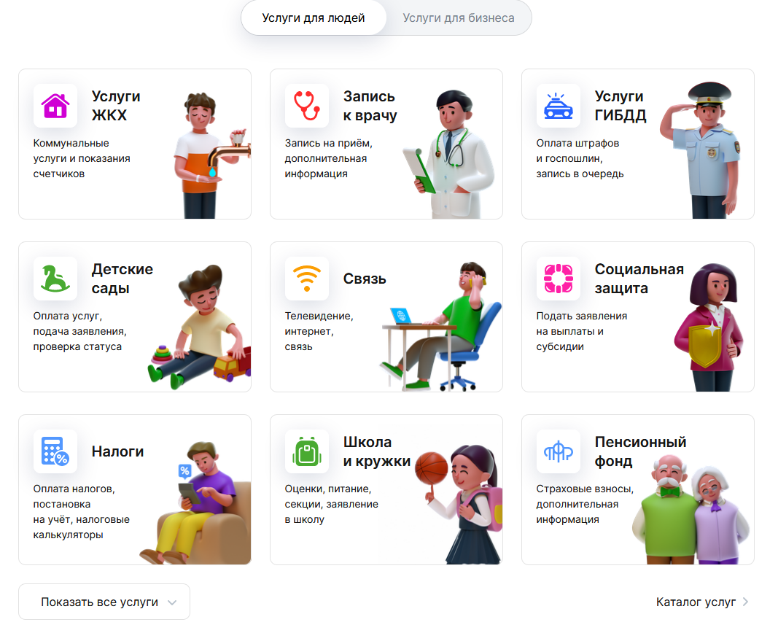Click the red stethoscope icon
Viewport: 778px width, 633px height.
click(307, 106)
